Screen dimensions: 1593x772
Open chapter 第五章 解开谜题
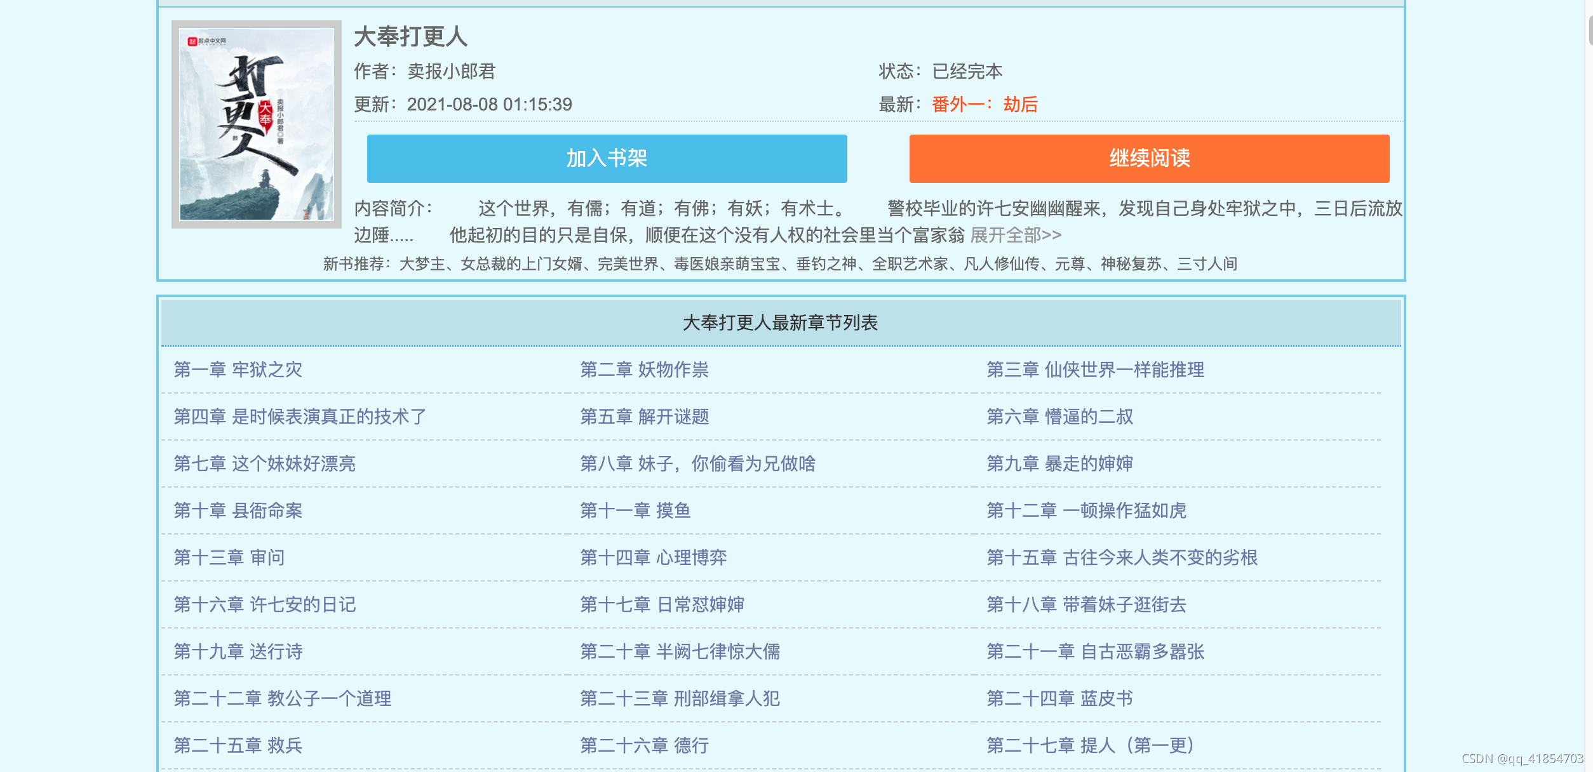tap(644, 416)
